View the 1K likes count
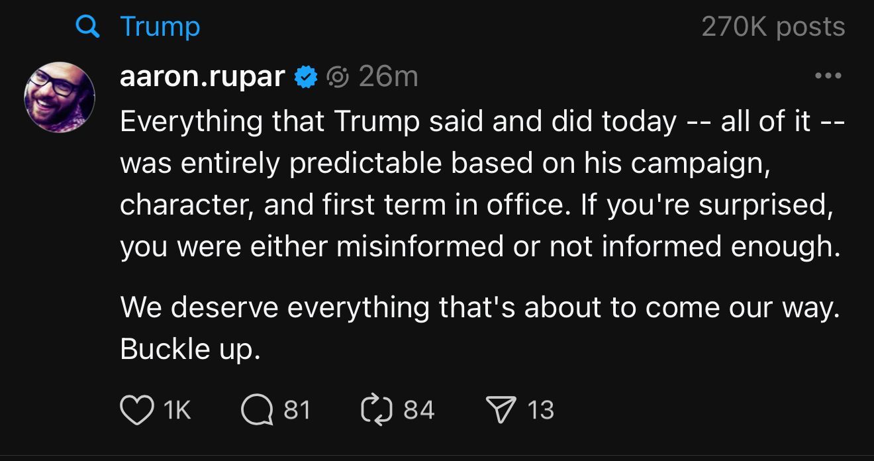The height and width of the screenshot is (461, 874). tap(176, 409)
